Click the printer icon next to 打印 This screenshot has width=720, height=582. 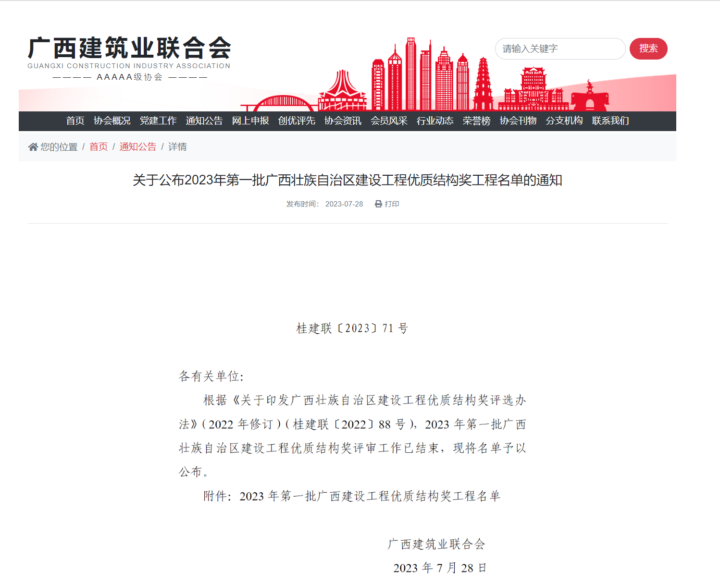[378, 204]
